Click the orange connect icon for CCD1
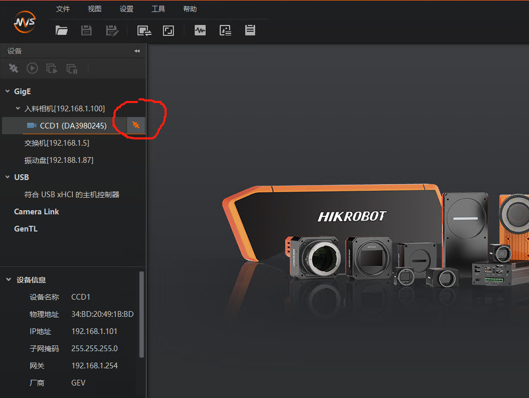 point(136,125)
